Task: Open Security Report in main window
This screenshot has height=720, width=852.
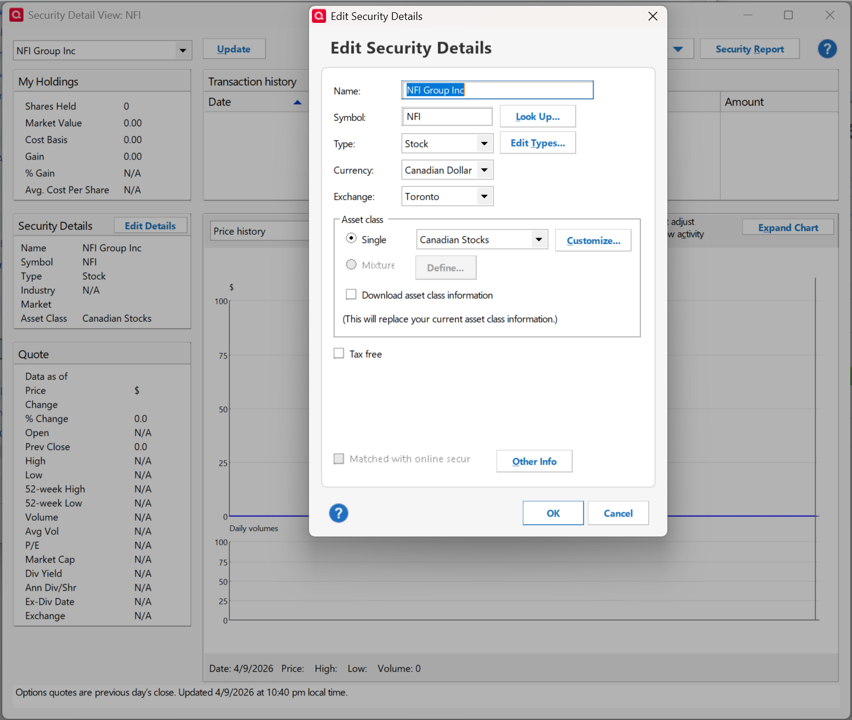Action: tap(749, 49)
